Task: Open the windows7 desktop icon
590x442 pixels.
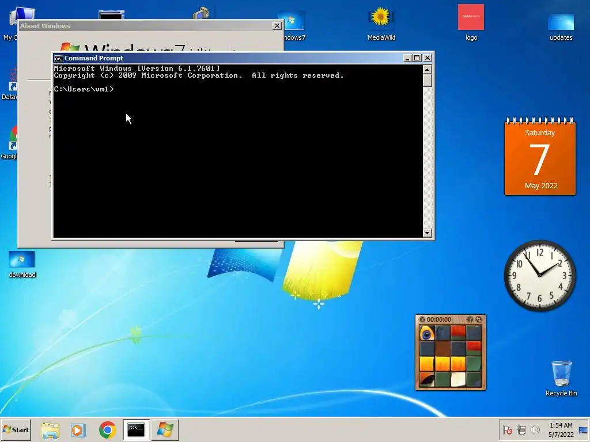Action: 294,26
